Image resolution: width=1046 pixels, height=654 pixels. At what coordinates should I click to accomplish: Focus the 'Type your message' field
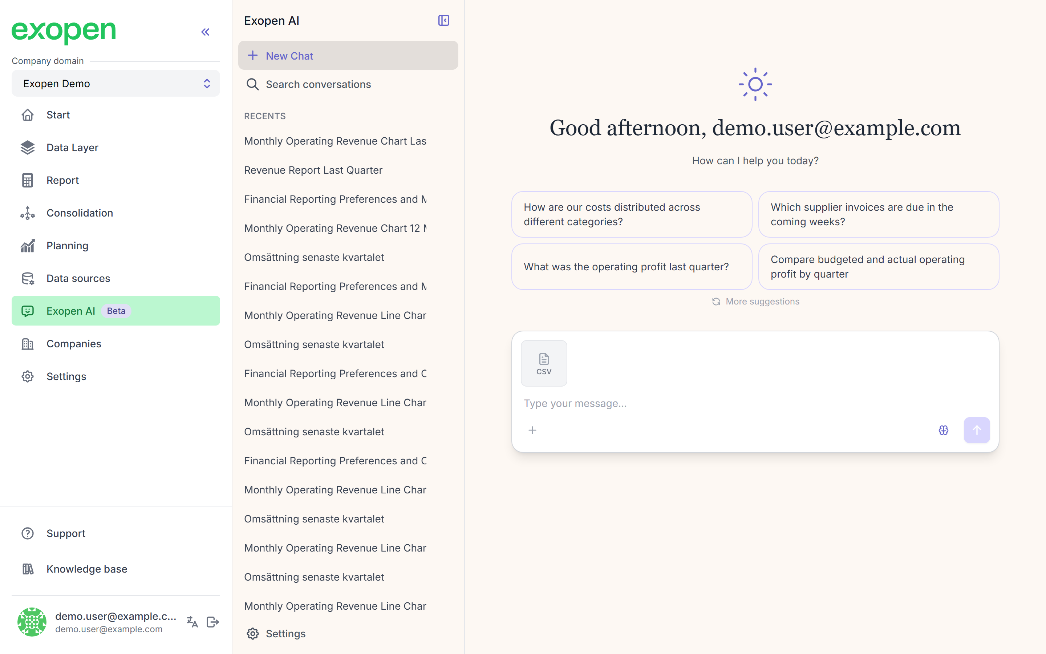coord(755,404)
